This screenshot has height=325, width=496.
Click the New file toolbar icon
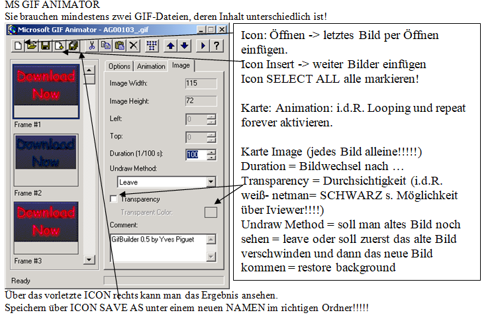point(17,45)
